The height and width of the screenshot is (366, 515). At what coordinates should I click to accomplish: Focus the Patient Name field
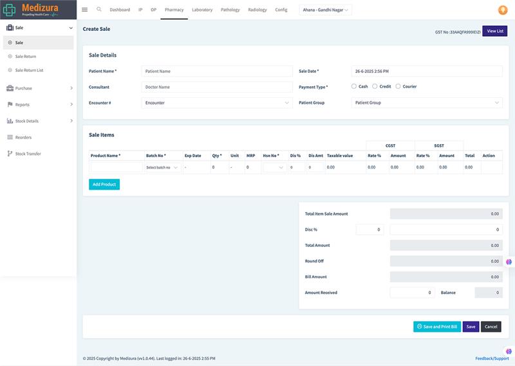(217, 71)
